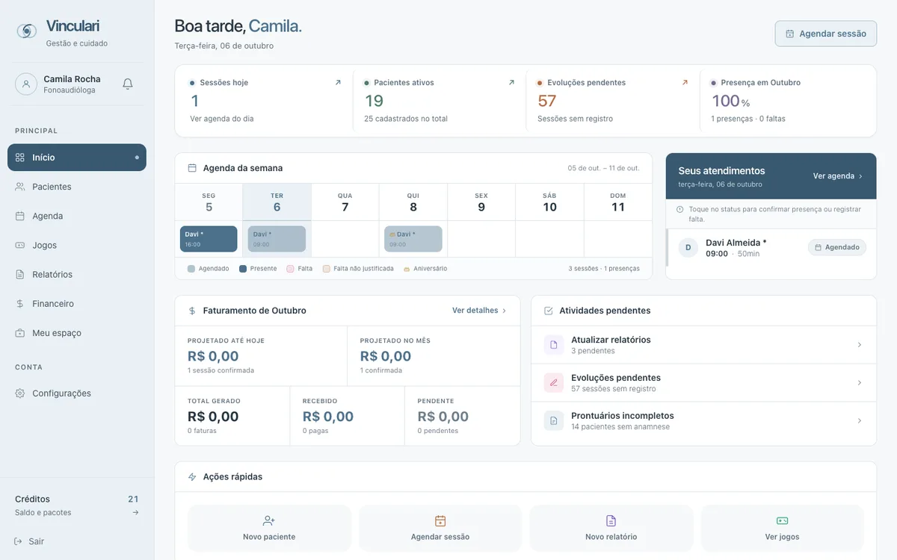Click the Novo paciente quick action
897x560 pixels.
[269, 528]
